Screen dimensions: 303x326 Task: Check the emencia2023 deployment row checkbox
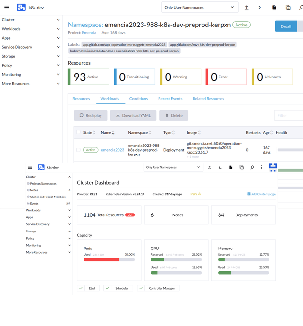coord(78,150)
